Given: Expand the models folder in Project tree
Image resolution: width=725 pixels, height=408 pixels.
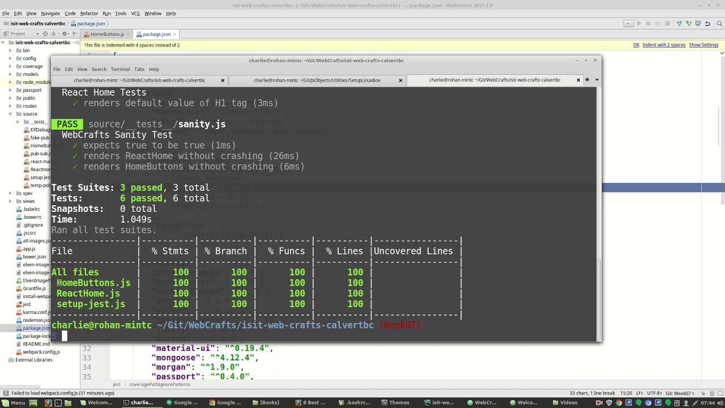Looking at the screenshot, I should click(10, 74).
